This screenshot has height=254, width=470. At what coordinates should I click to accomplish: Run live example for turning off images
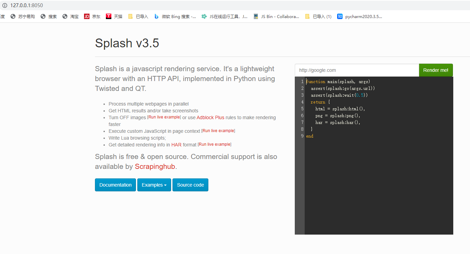(x=164, y=117)
